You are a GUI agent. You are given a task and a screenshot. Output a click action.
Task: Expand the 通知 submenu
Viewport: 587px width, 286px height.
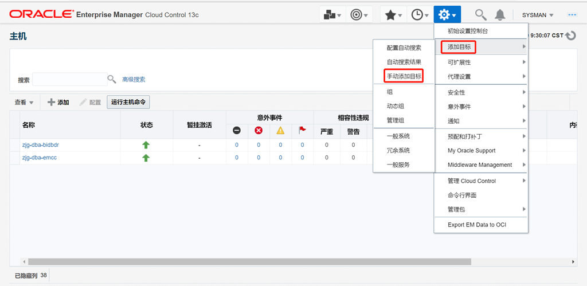(481, 121)
